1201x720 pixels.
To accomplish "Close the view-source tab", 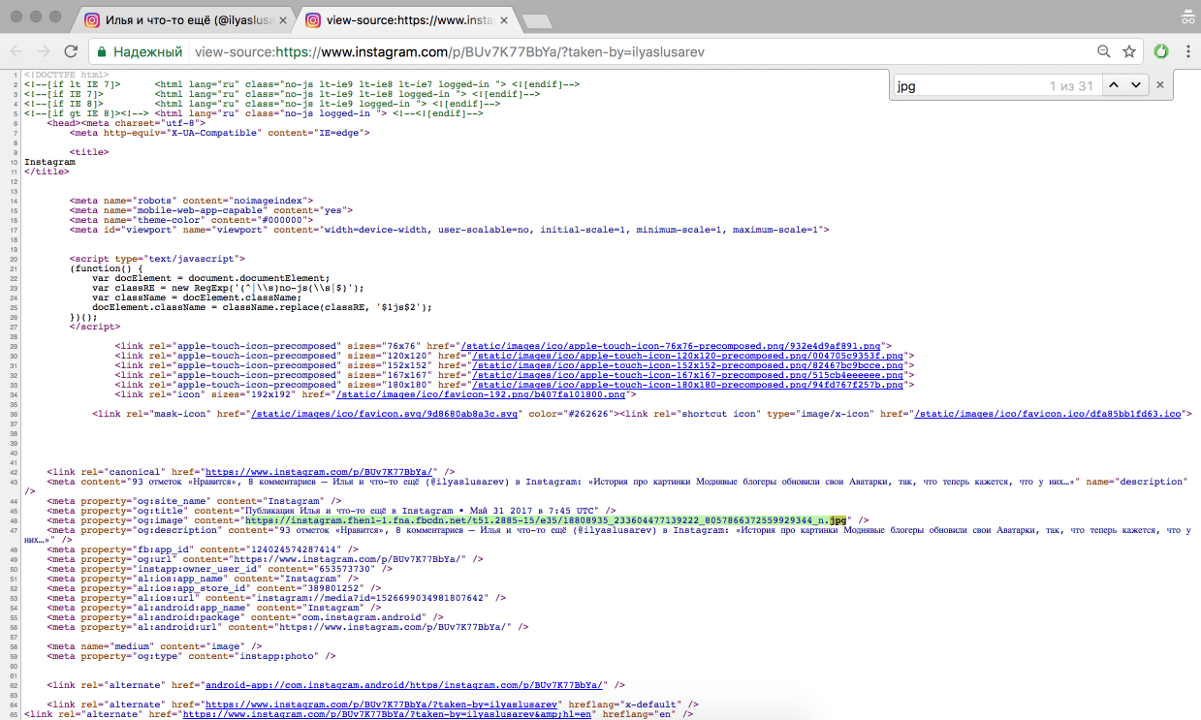I will click(502, 20).
